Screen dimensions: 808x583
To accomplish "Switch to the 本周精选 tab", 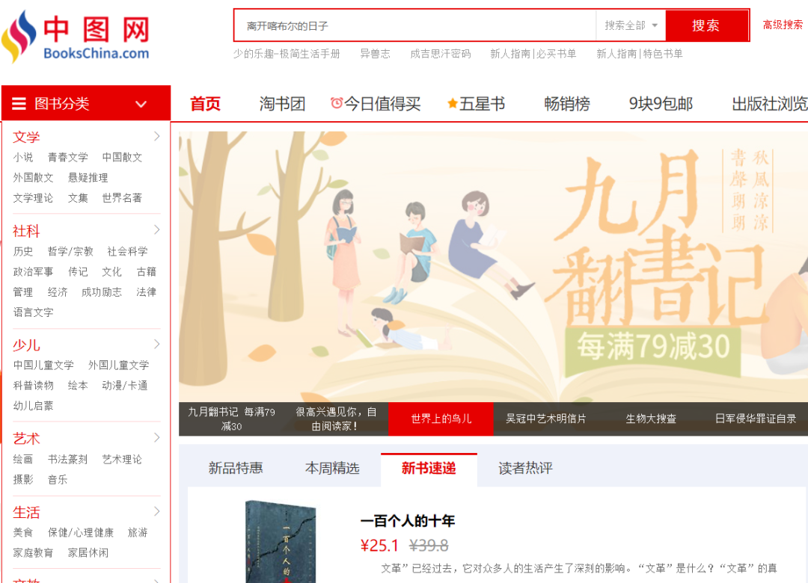I will coord(332,468).
